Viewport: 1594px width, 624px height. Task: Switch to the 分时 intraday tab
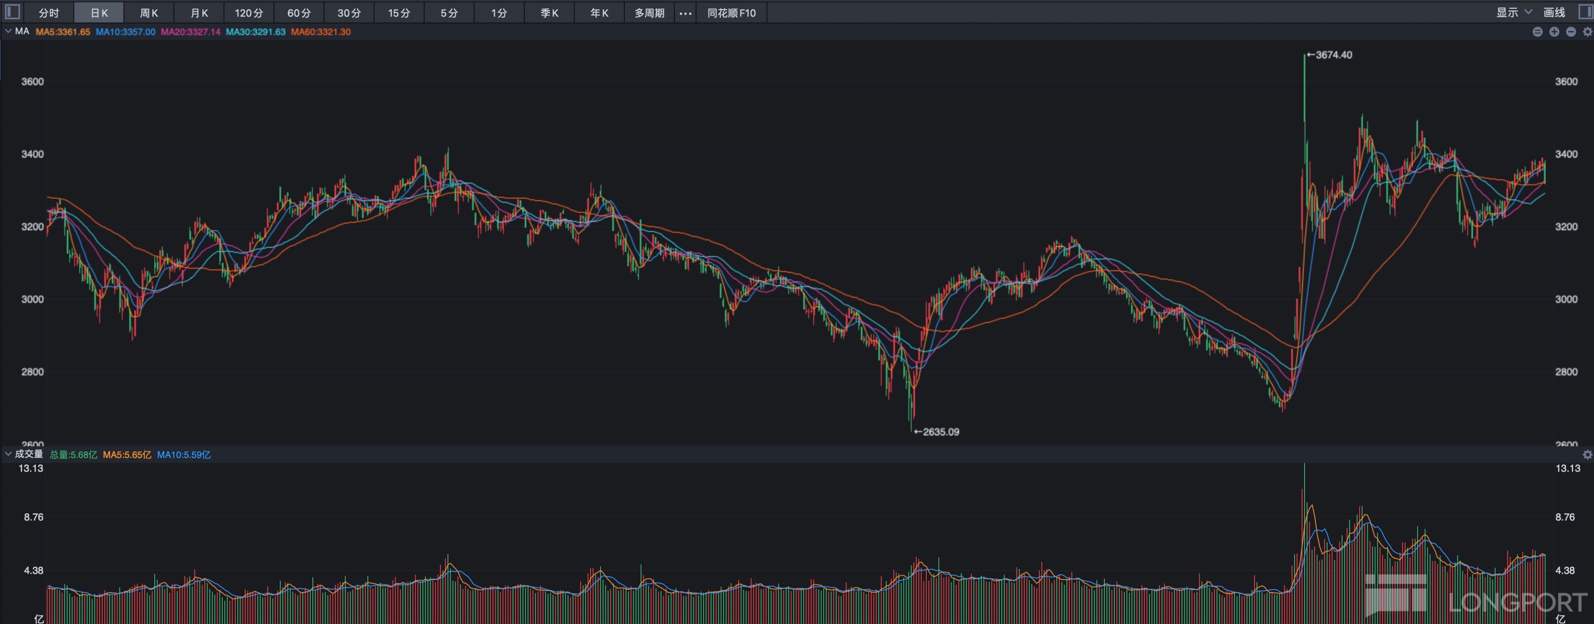pos(48,13)
